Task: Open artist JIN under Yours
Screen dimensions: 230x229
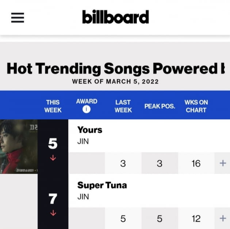Action: click(83, 141)
